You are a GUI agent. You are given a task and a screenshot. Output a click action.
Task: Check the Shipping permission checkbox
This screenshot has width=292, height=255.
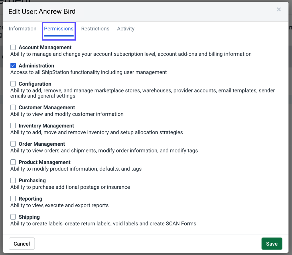point(13,217)
